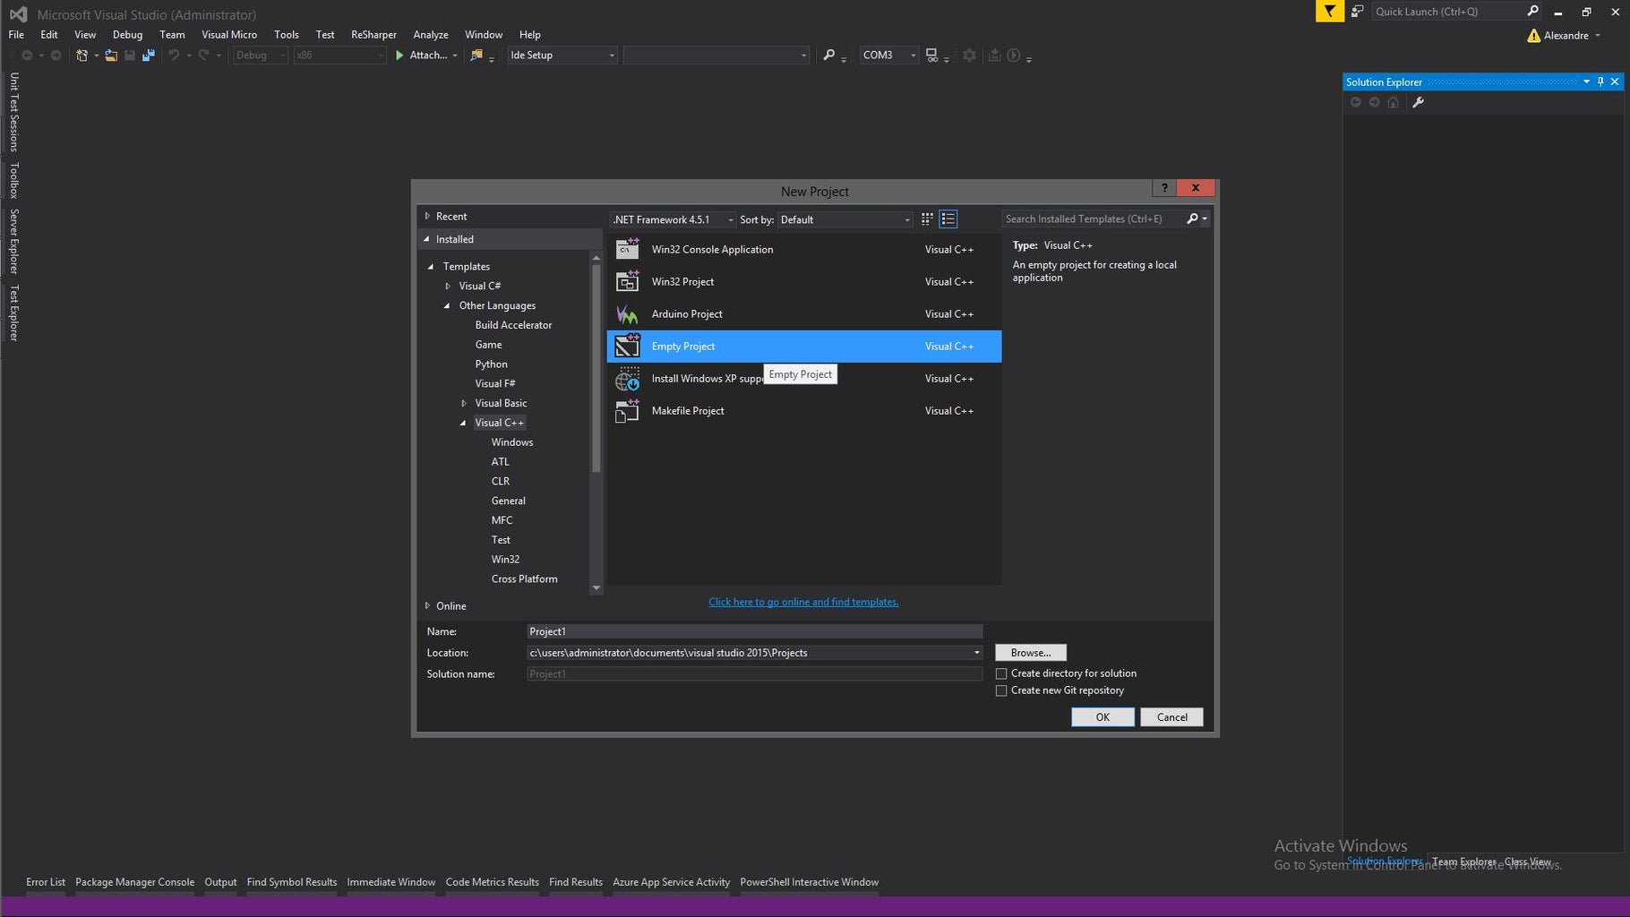This screenshot has width=1630, height=917.
Task: Click the Visual Micro serial monitor icon
Action: pyautogui.click(x=931, y=55)
